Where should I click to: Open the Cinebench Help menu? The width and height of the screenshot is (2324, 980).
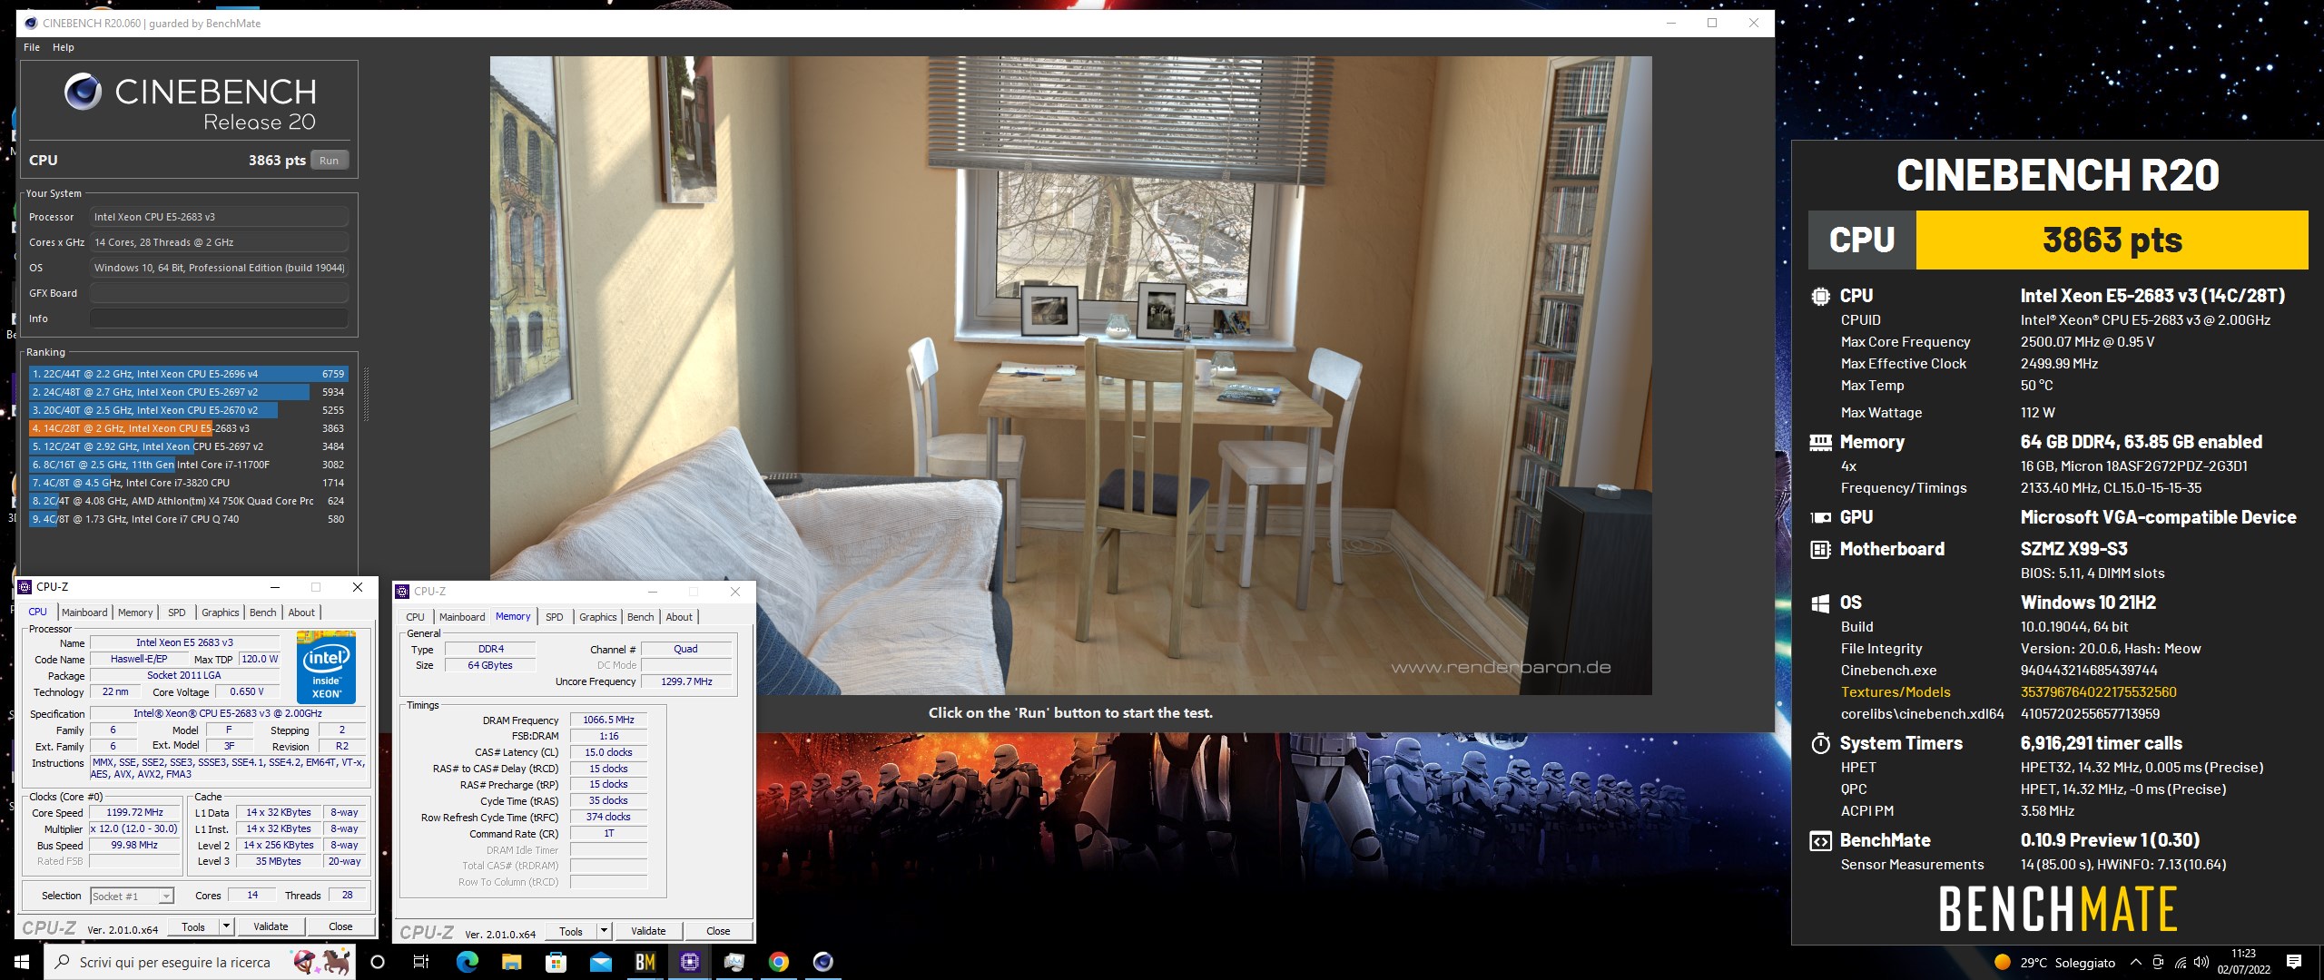pos(63,47)
